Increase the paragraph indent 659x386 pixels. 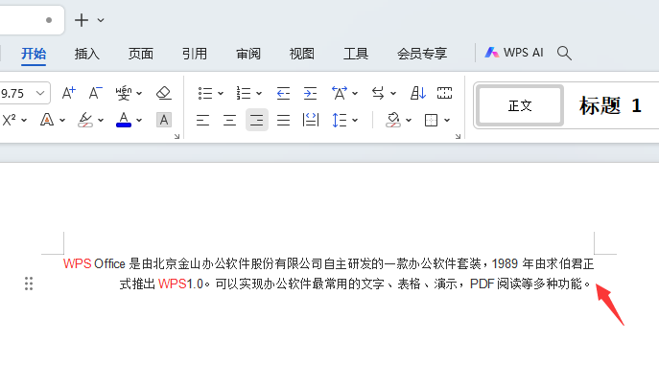click(310, 93)
